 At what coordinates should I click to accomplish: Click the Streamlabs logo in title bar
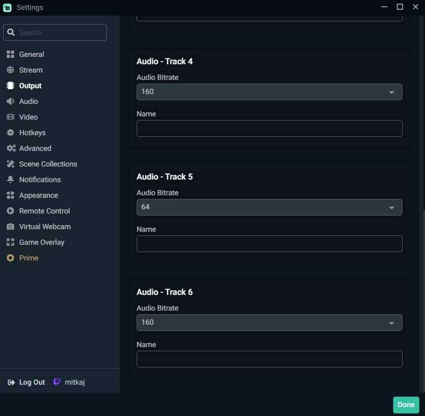(x=7, y=8)
